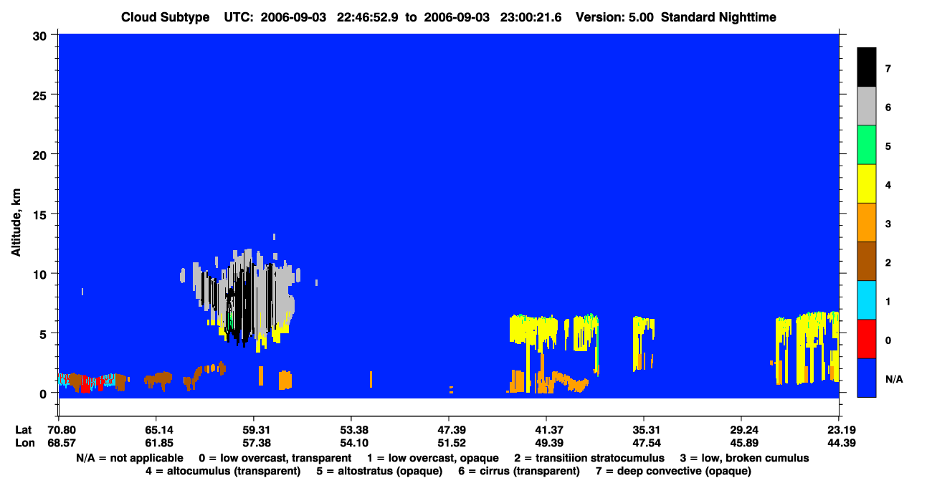Click legend text "4 = altocumulus (transparent)"
This screenshot has height=478, width=932.
[223, 471]
